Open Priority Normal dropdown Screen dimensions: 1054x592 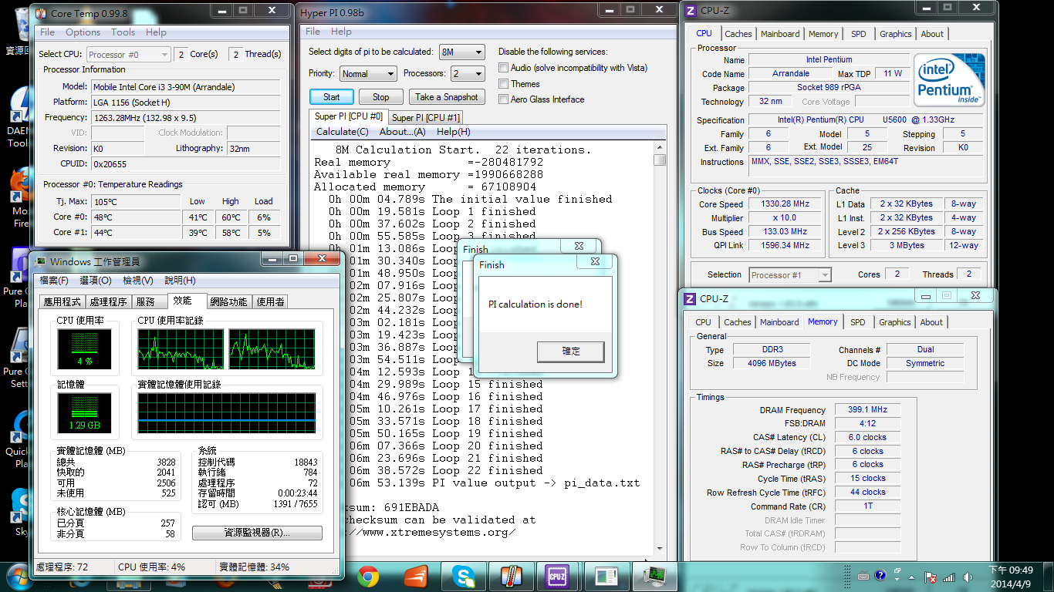[367, 73]
